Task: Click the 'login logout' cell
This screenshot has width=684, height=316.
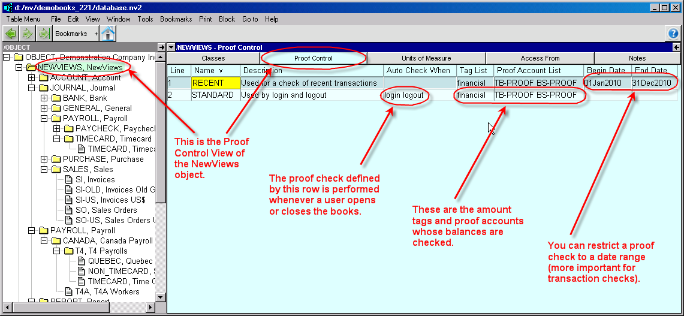Action: [x=420, y=95]
